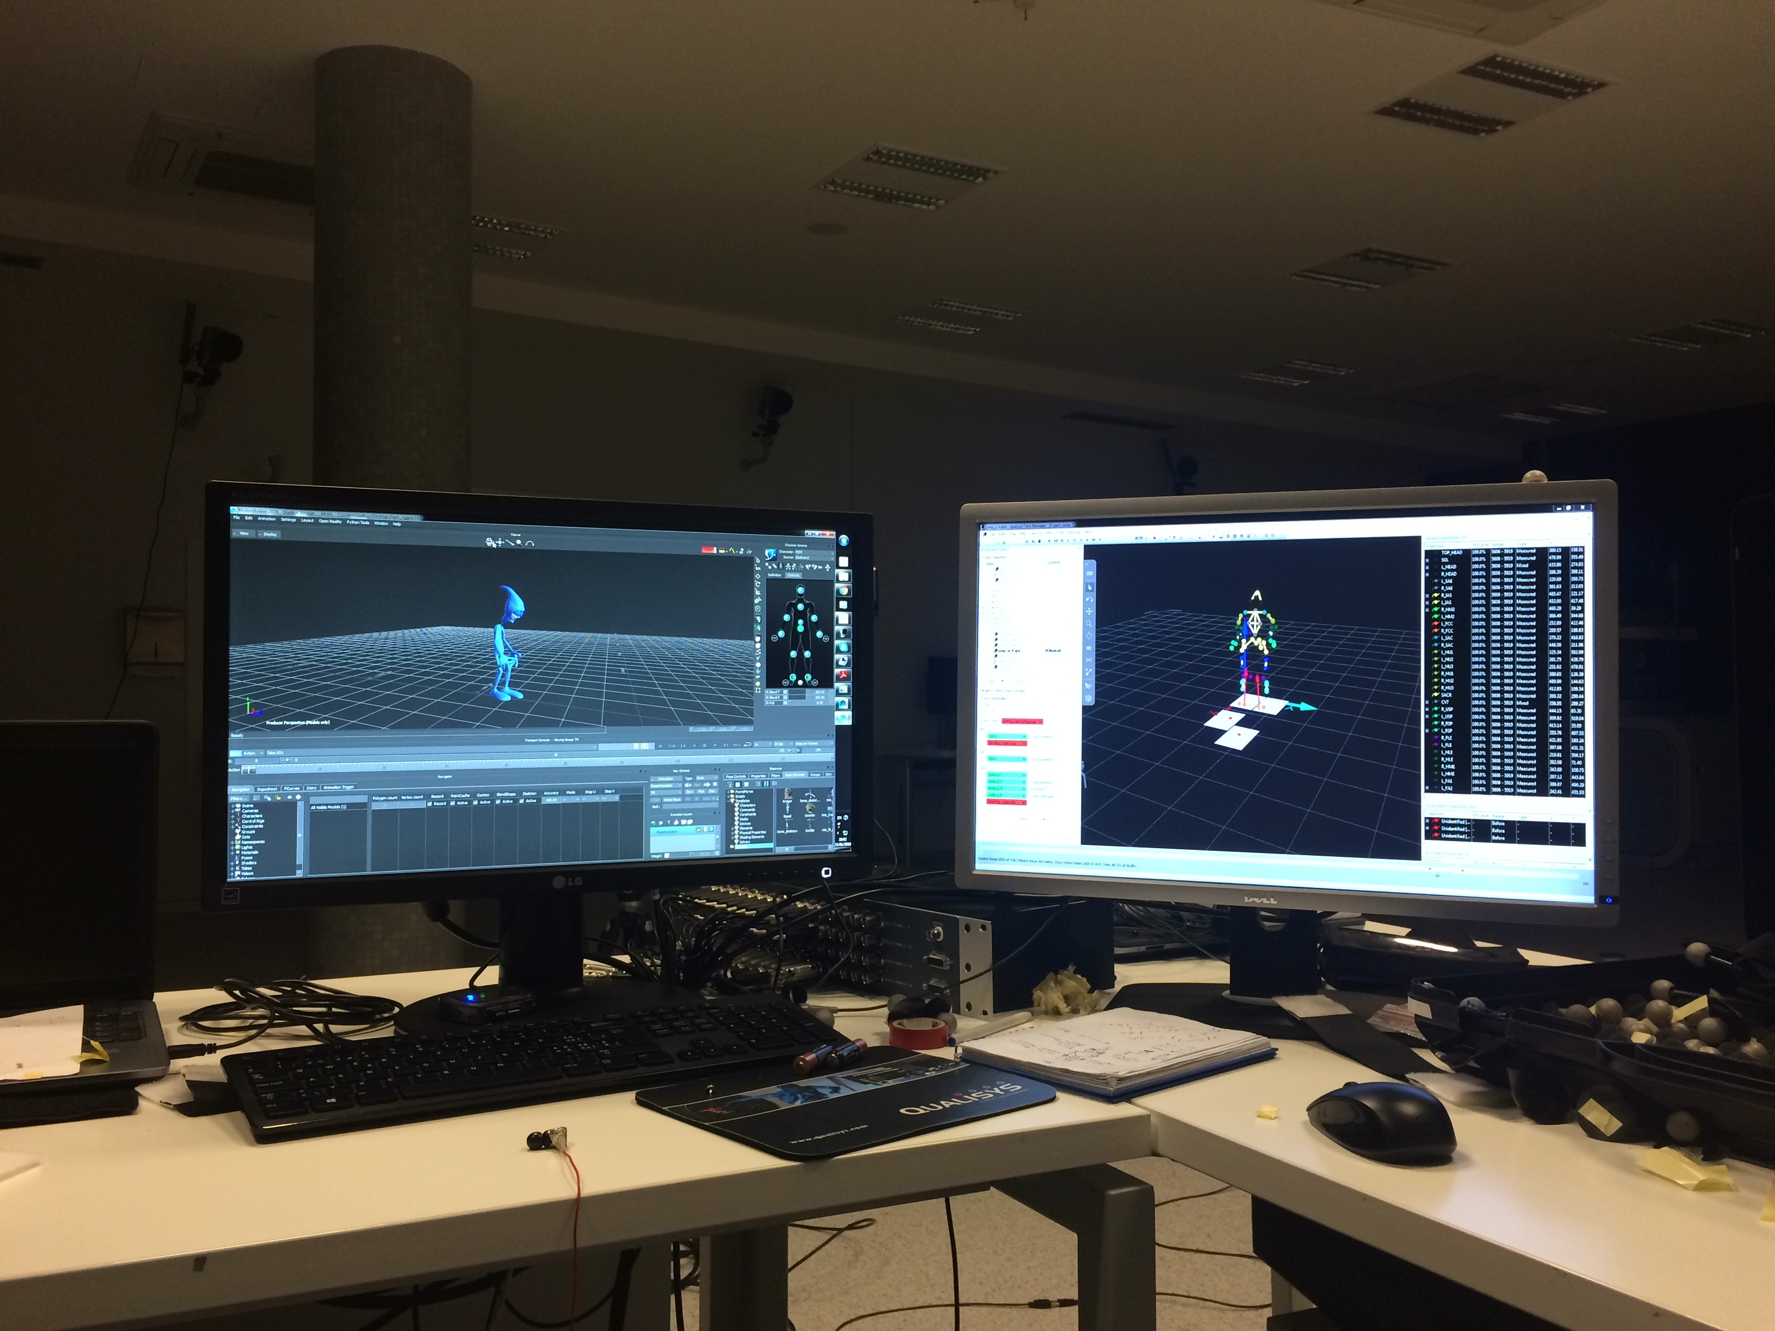The image size is (1775, 1331).
Task: Click the Chrome icon in the Windows taskbar
Action: (x=844, y=592)
